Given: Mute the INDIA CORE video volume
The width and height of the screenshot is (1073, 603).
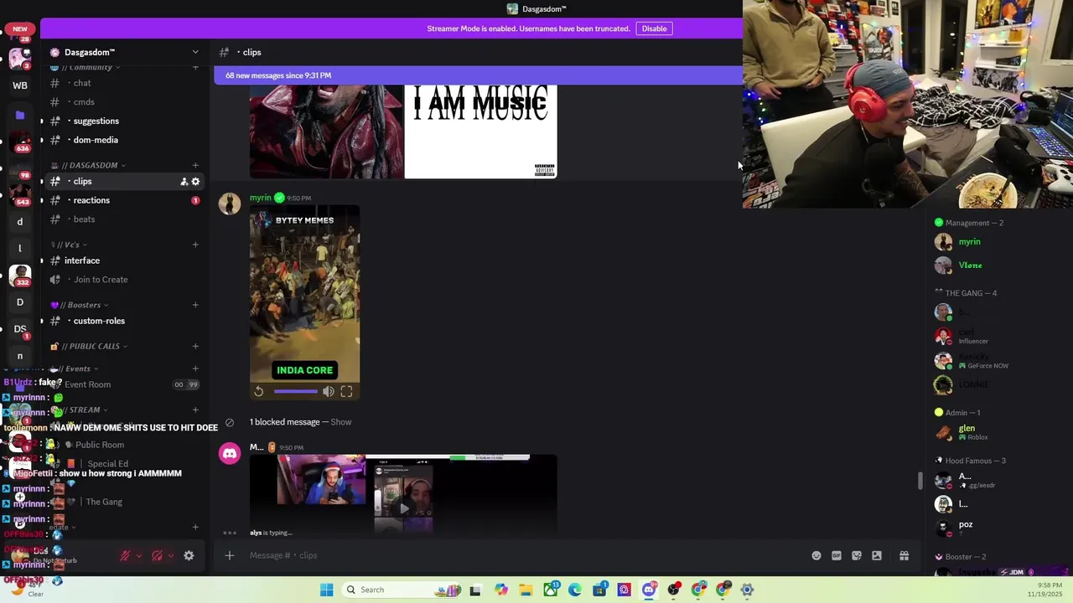Looking at the screenshot, I should [x=329, y=391].
